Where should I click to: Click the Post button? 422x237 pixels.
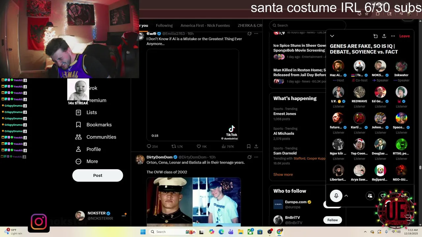pos(98,175)
